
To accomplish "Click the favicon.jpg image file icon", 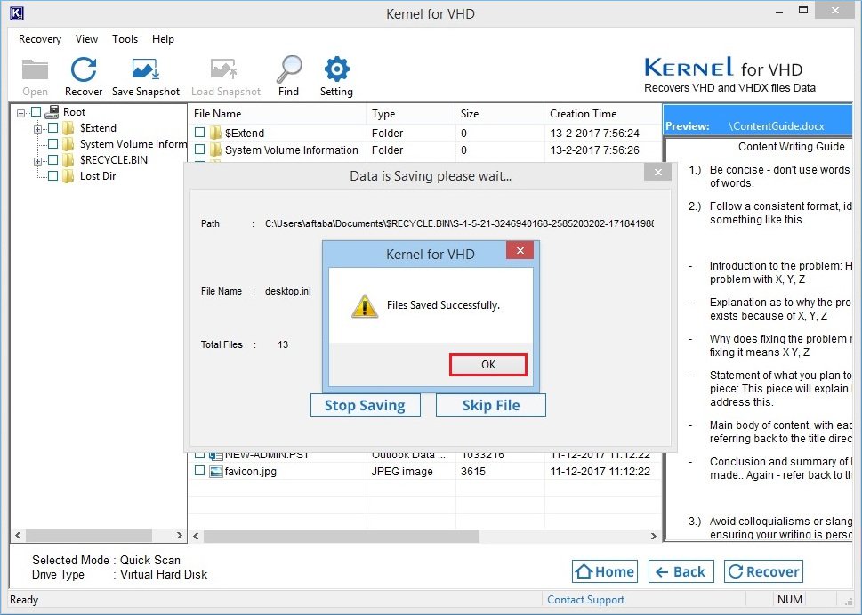I will [215, 472].
